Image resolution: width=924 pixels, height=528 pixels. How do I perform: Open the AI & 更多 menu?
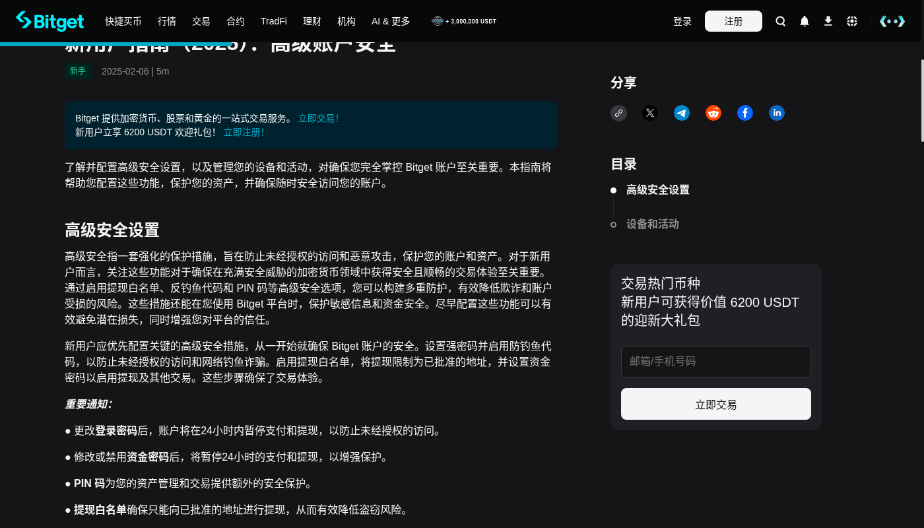pyautogui.click(x=391, y=21)
